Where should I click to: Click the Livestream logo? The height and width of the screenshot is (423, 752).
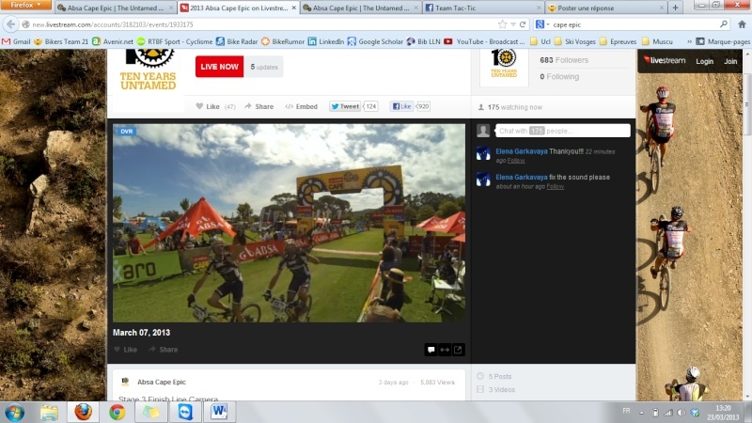665,60
